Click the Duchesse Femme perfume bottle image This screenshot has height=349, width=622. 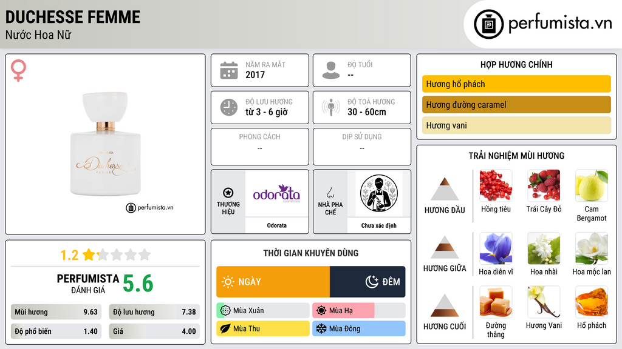106,144
